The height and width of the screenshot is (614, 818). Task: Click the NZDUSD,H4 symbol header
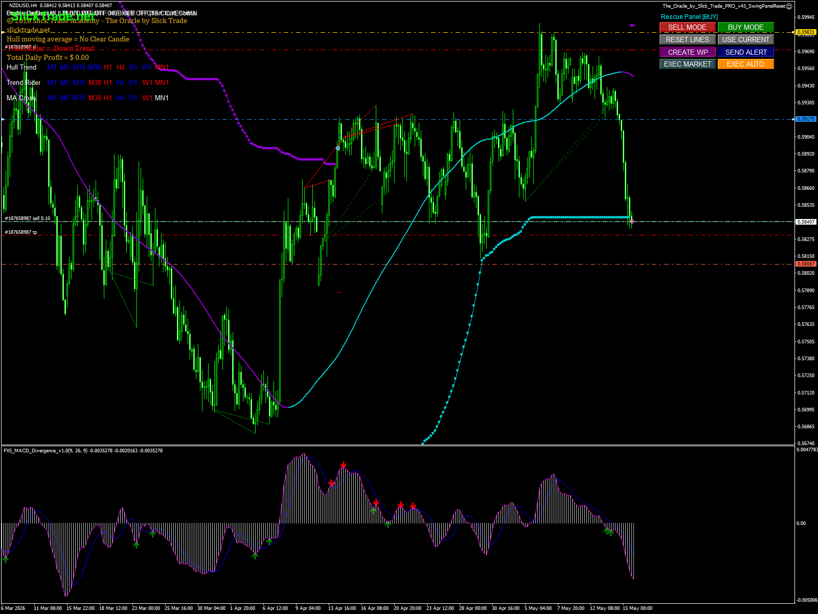[23, 6]
